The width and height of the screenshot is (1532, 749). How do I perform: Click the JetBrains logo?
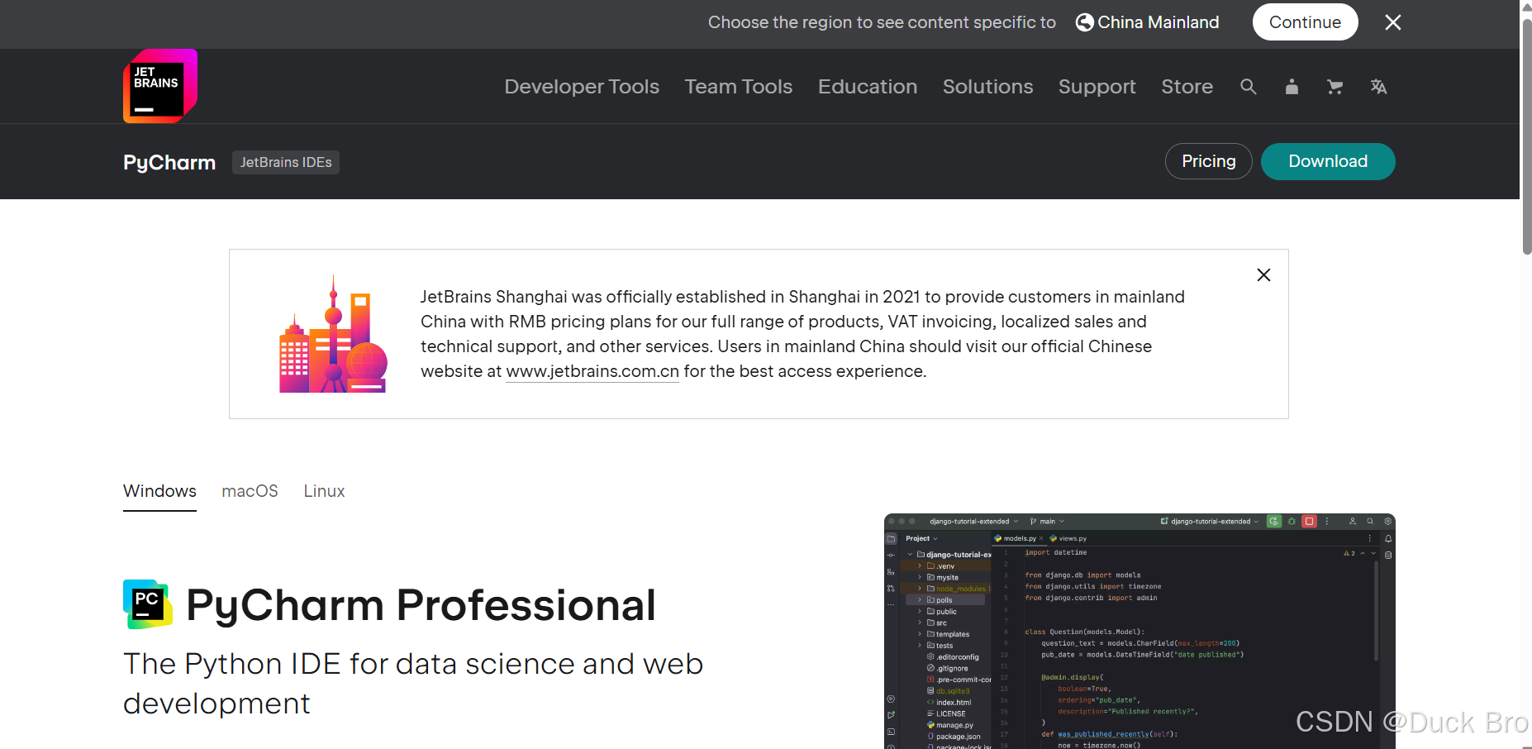tap(160, 86)
